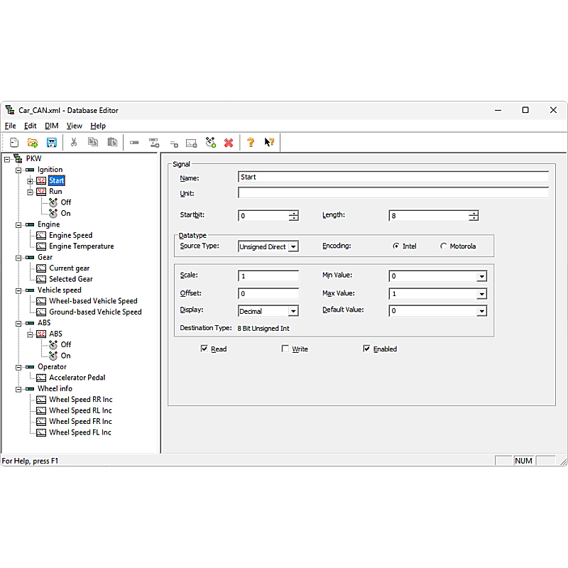Click the Paste toolbar icon
Screen dimensions: 568x568
pyautogui.click(x=112, y=142)
